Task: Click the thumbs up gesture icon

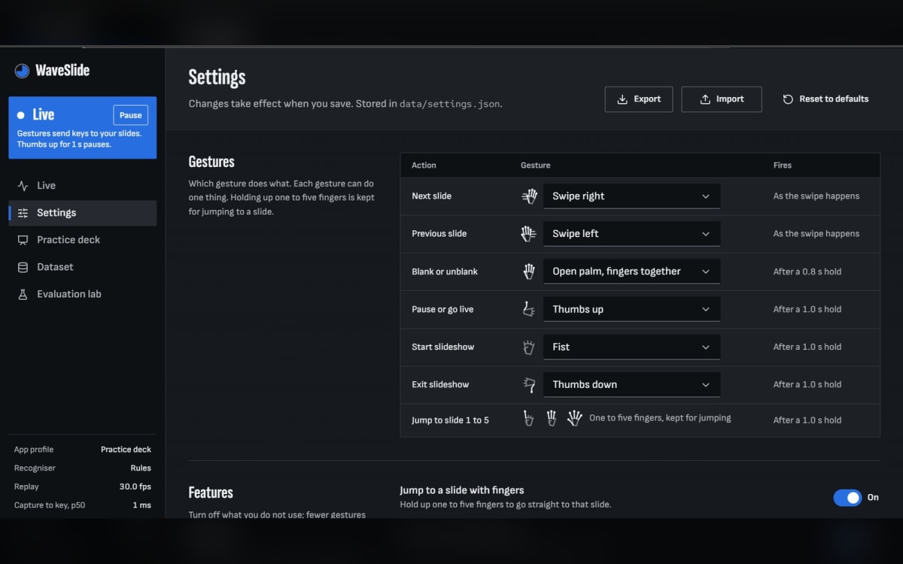Action: pyautogui.click(x=529, y=309)
